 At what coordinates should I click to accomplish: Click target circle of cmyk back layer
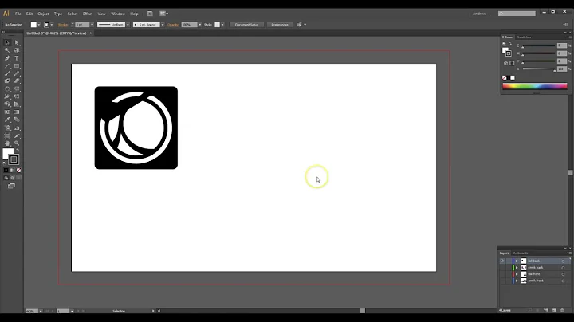[x=563, y=268]
